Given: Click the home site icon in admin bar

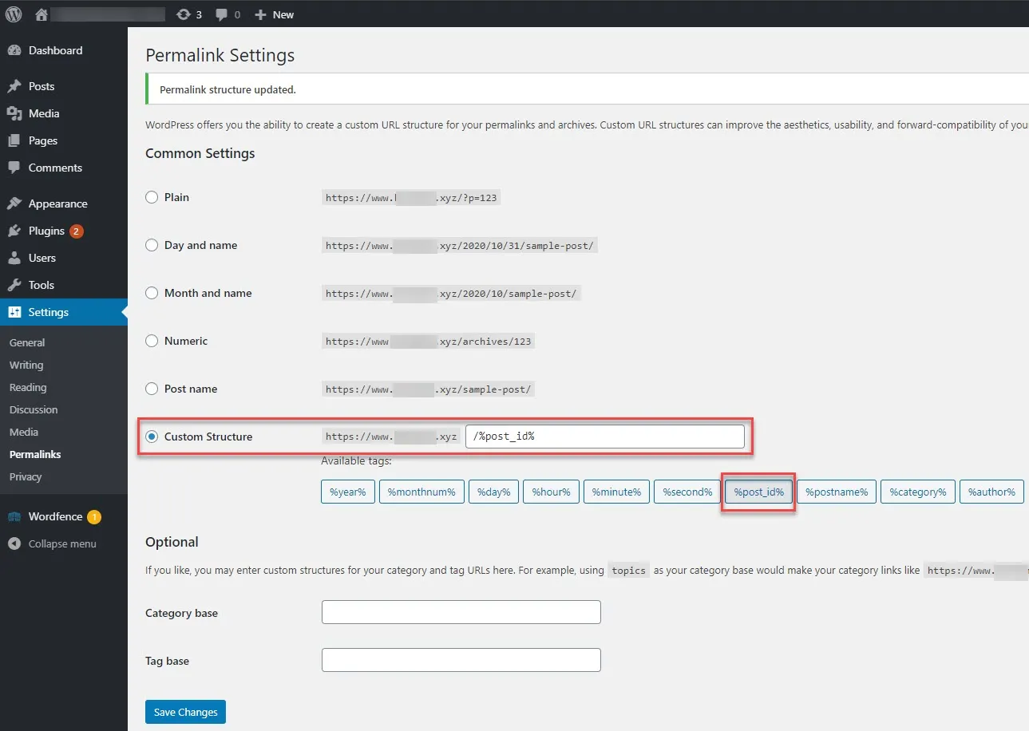Looking at the screenshot, I should point(42,14).
